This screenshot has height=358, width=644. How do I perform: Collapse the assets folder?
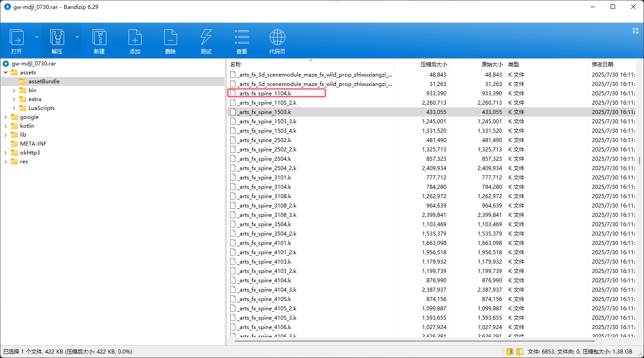pyautogui.click(x=5, y=73)
